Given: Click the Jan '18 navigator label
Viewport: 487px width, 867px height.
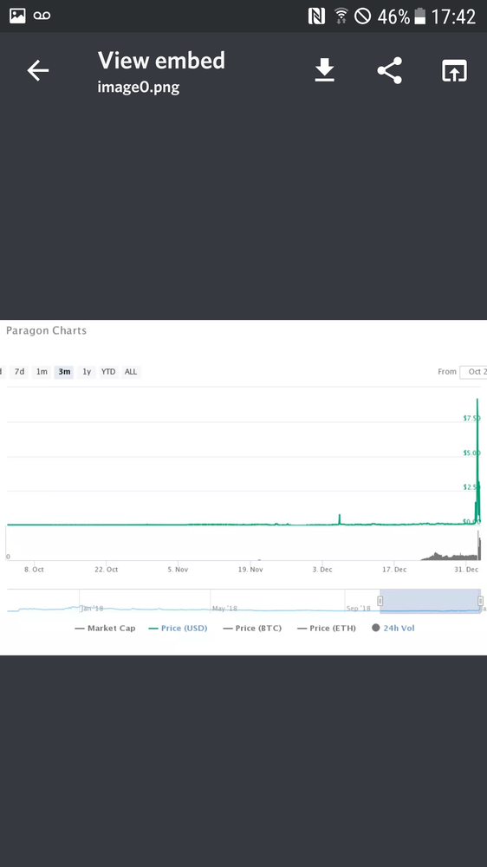Looking at the screenshot, I should (93, 609).
